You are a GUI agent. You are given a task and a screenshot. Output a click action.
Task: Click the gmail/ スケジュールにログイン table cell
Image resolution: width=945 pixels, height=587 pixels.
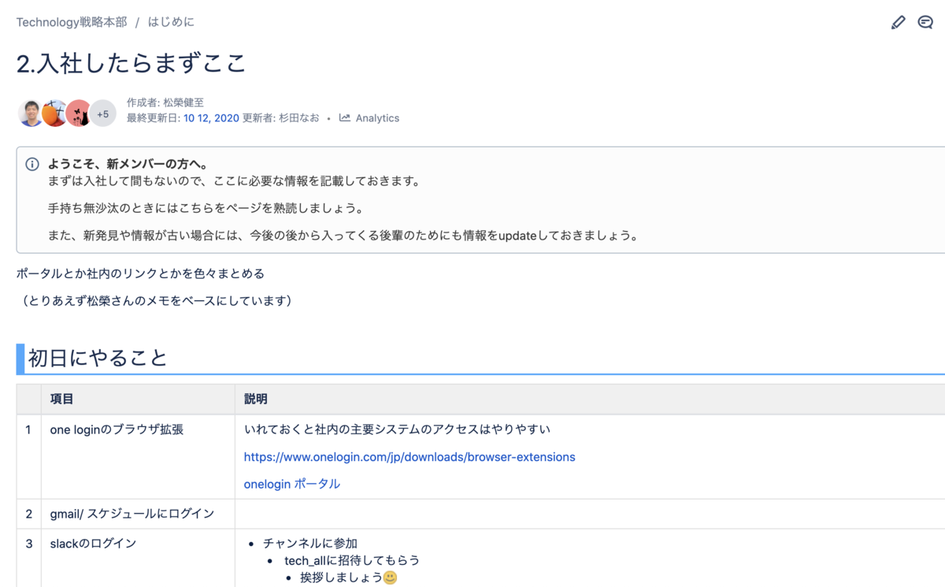(x=132, y=513)
